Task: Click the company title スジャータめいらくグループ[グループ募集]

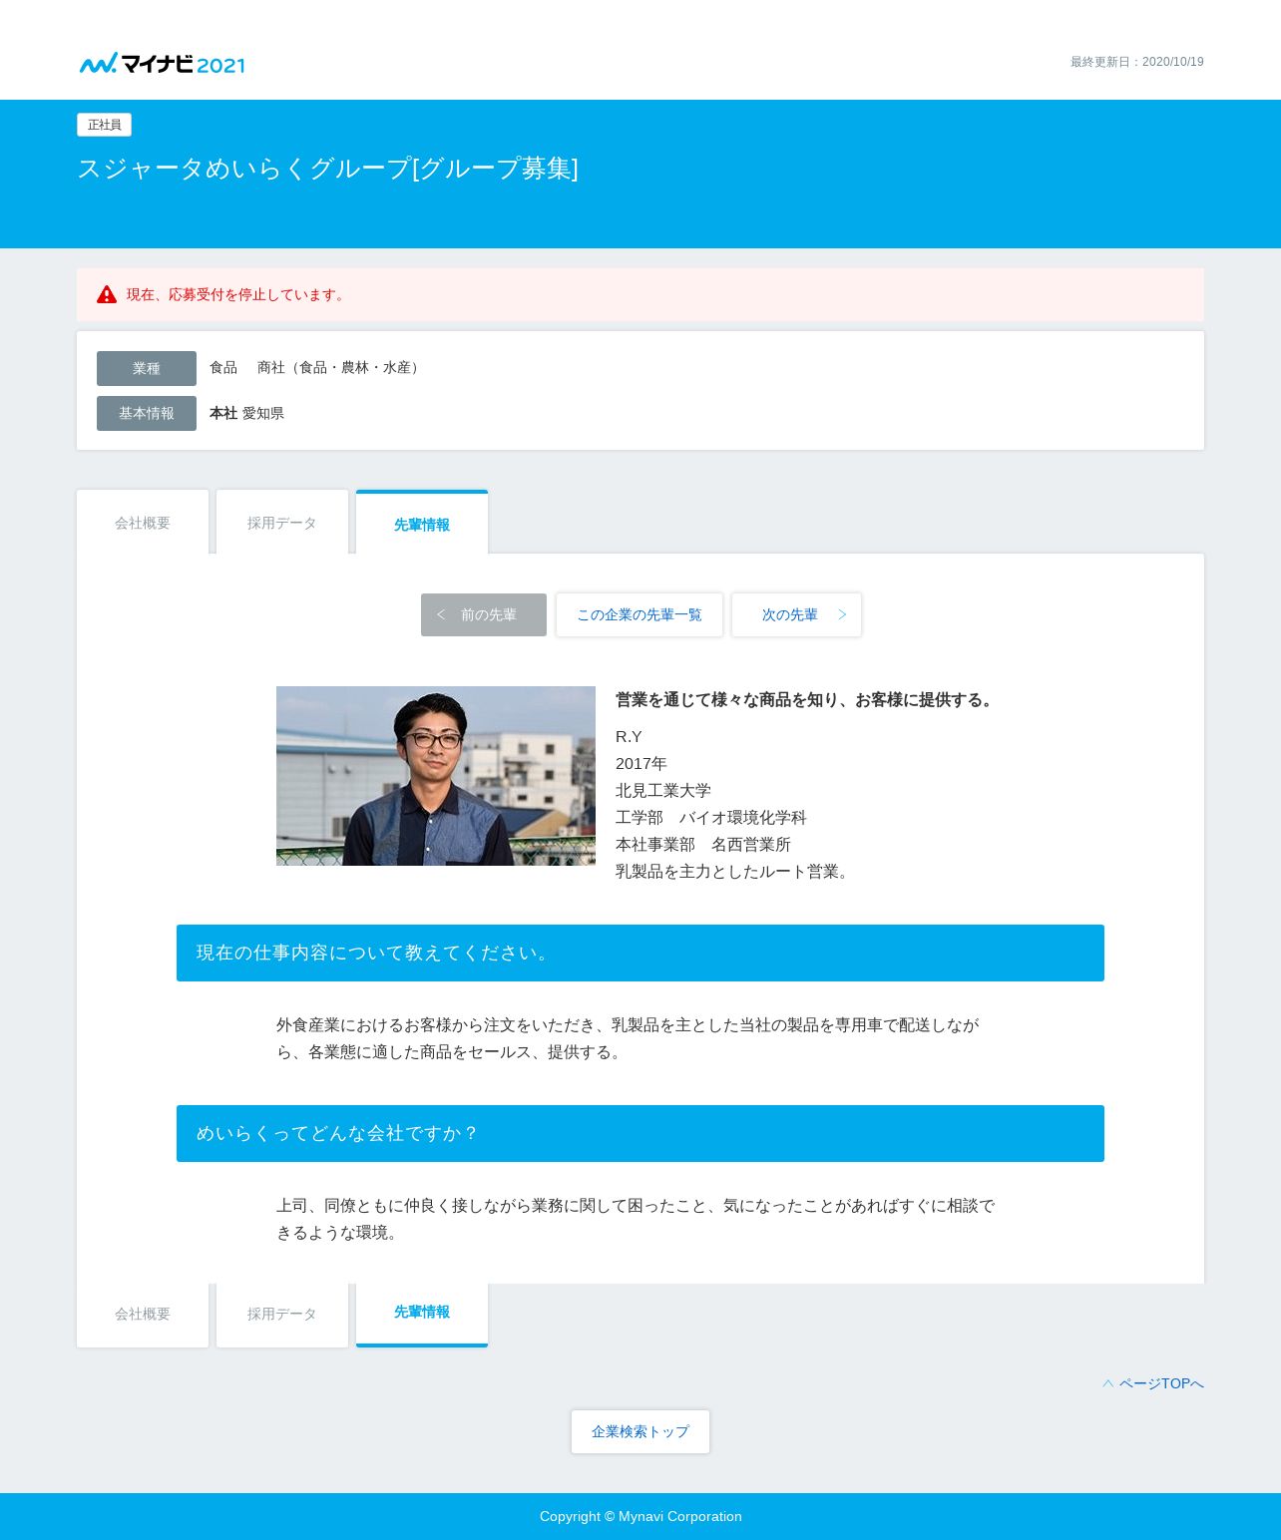Action: 328,169
